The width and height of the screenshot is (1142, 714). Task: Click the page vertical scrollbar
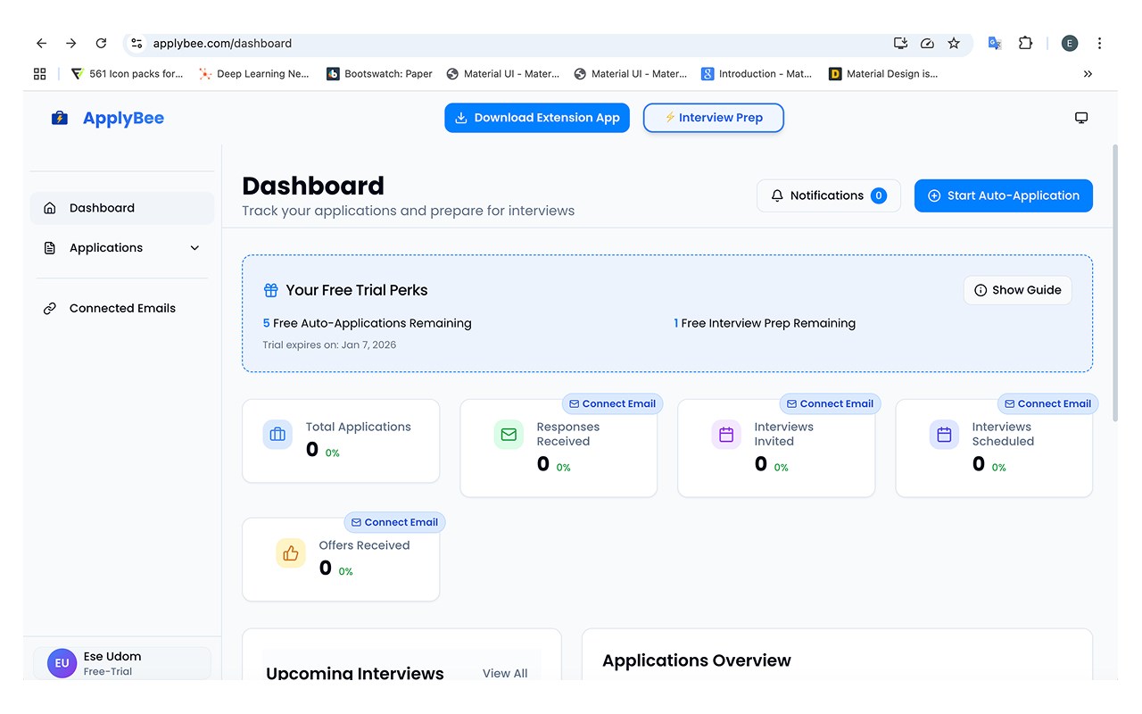1114,282
